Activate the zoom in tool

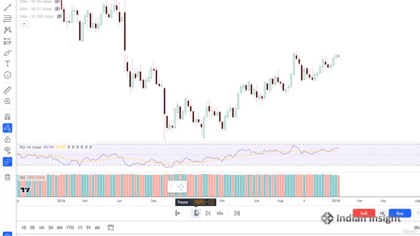[x=8, y=101]
